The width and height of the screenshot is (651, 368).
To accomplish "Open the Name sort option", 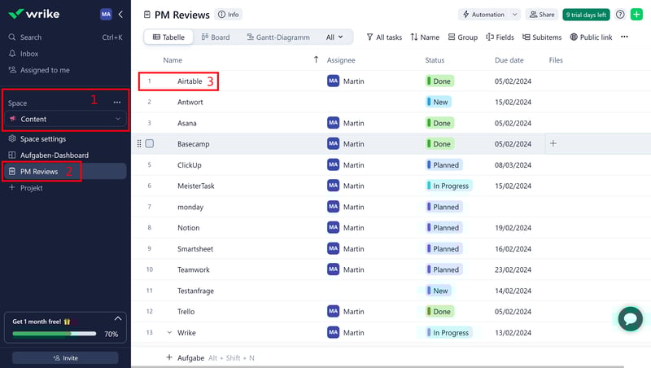I will tap(425, 37).
